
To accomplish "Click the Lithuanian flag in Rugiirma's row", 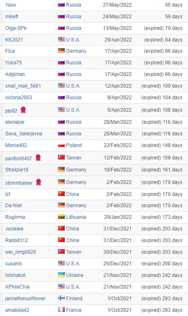I will point(61,217).
